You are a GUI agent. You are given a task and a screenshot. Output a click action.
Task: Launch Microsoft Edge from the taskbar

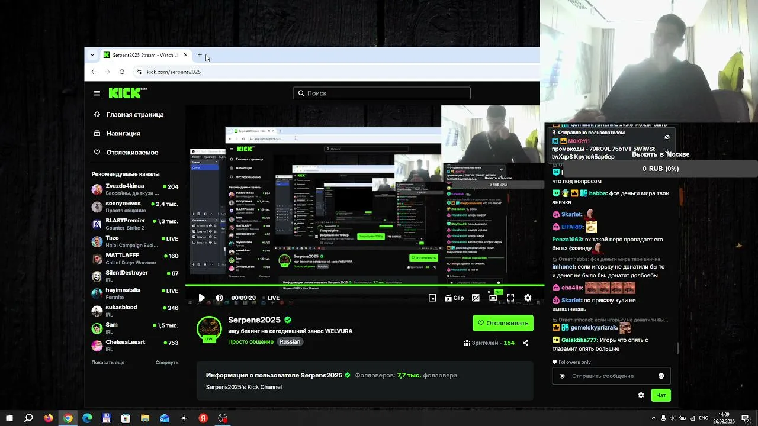click(x=87, y=418)
